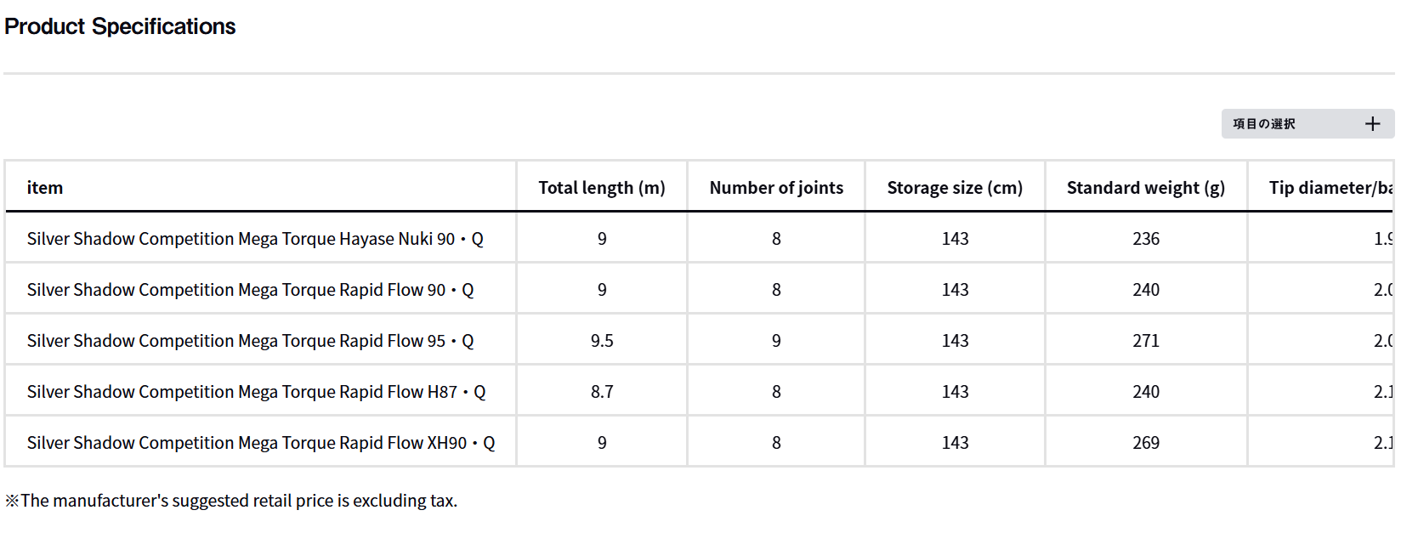
Task: Click the 9.5 total length cell
Action: (x=602, y=341)
